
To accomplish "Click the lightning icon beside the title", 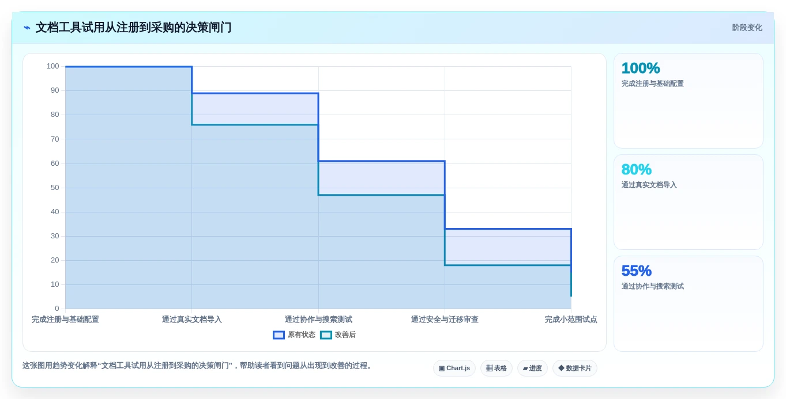I will click(27, 28).
